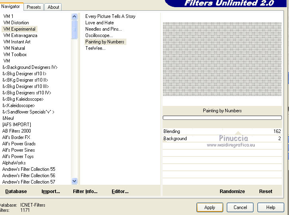The image size is (289, 215).
Task: Select &<Bkg Designer sf10 III> category
Action: (x=26, y=86)
